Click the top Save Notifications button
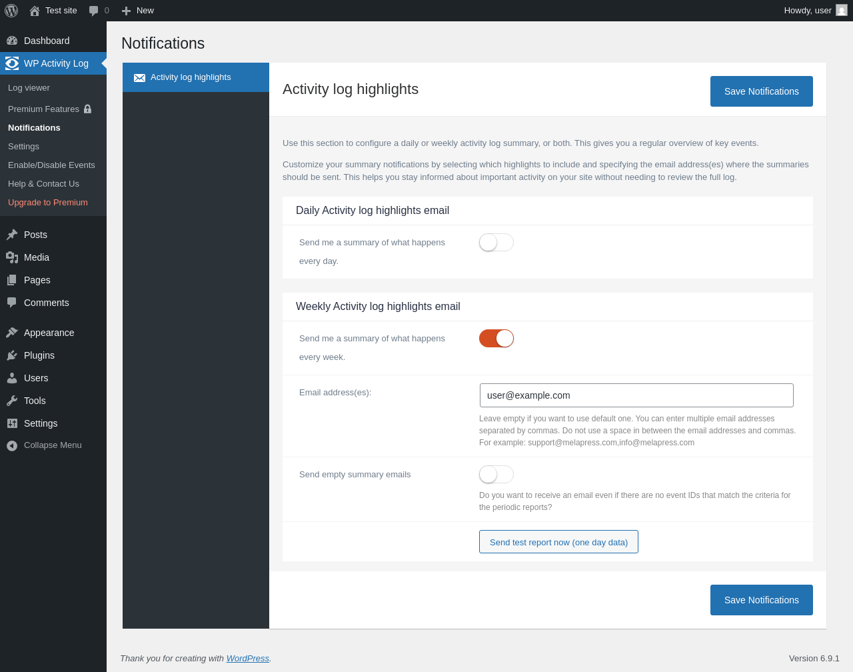The image size is (853, 672). (x=761, y=91)
